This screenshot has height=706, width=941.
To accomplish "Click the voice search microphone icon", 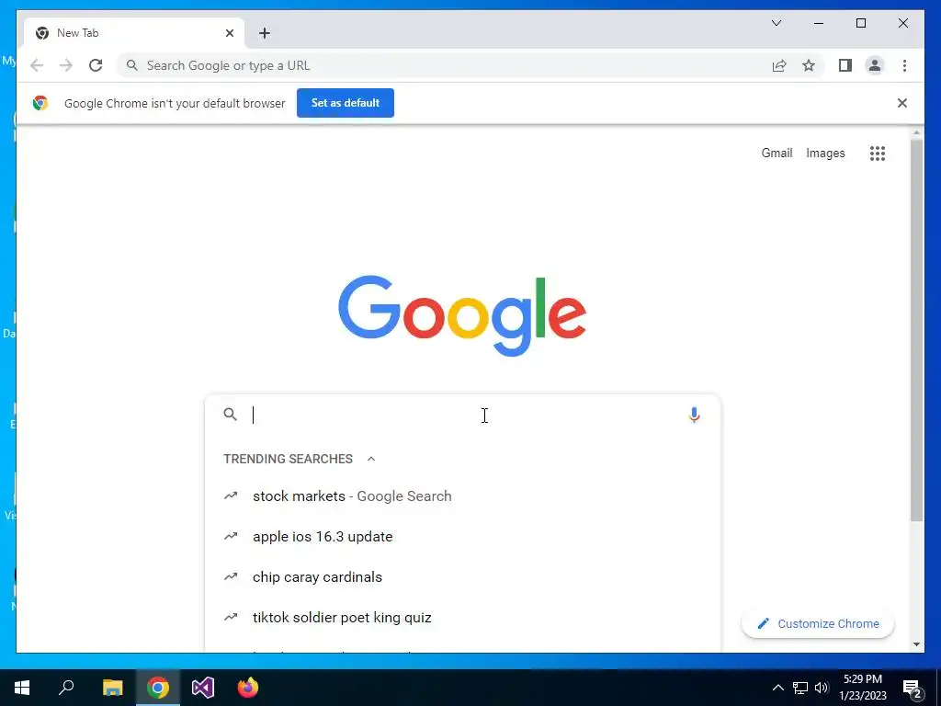I will (x=694, y=415).
